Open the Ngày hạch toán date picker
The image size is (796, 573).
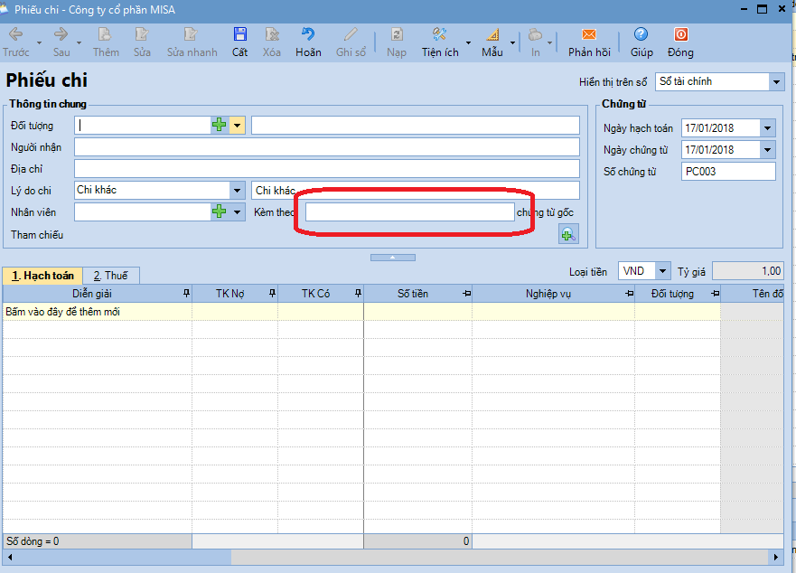(x=768, y=128)
